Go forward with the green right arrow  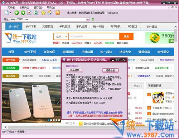[23, 13]
